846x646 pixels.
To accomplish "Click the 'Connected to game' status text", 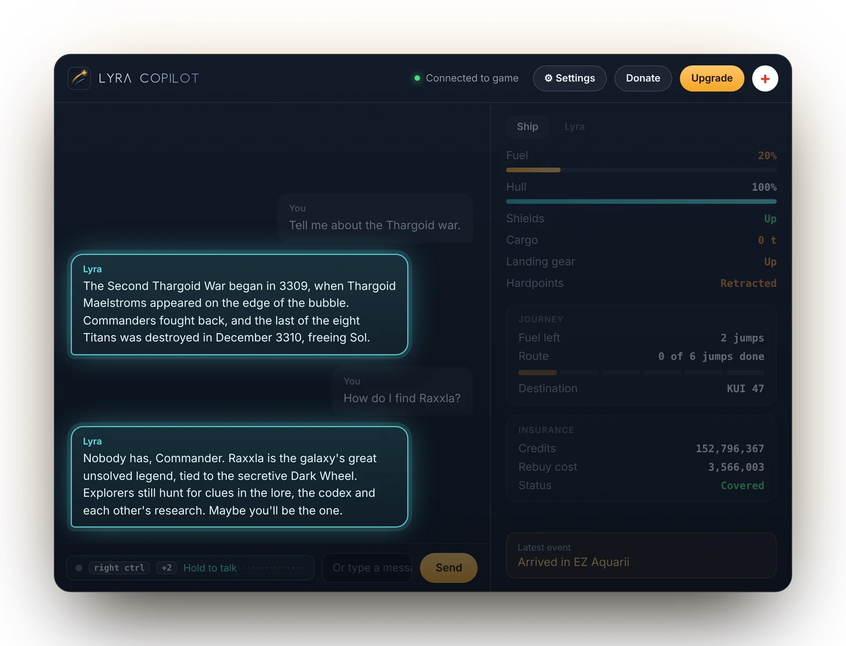I will pos(472,78).
